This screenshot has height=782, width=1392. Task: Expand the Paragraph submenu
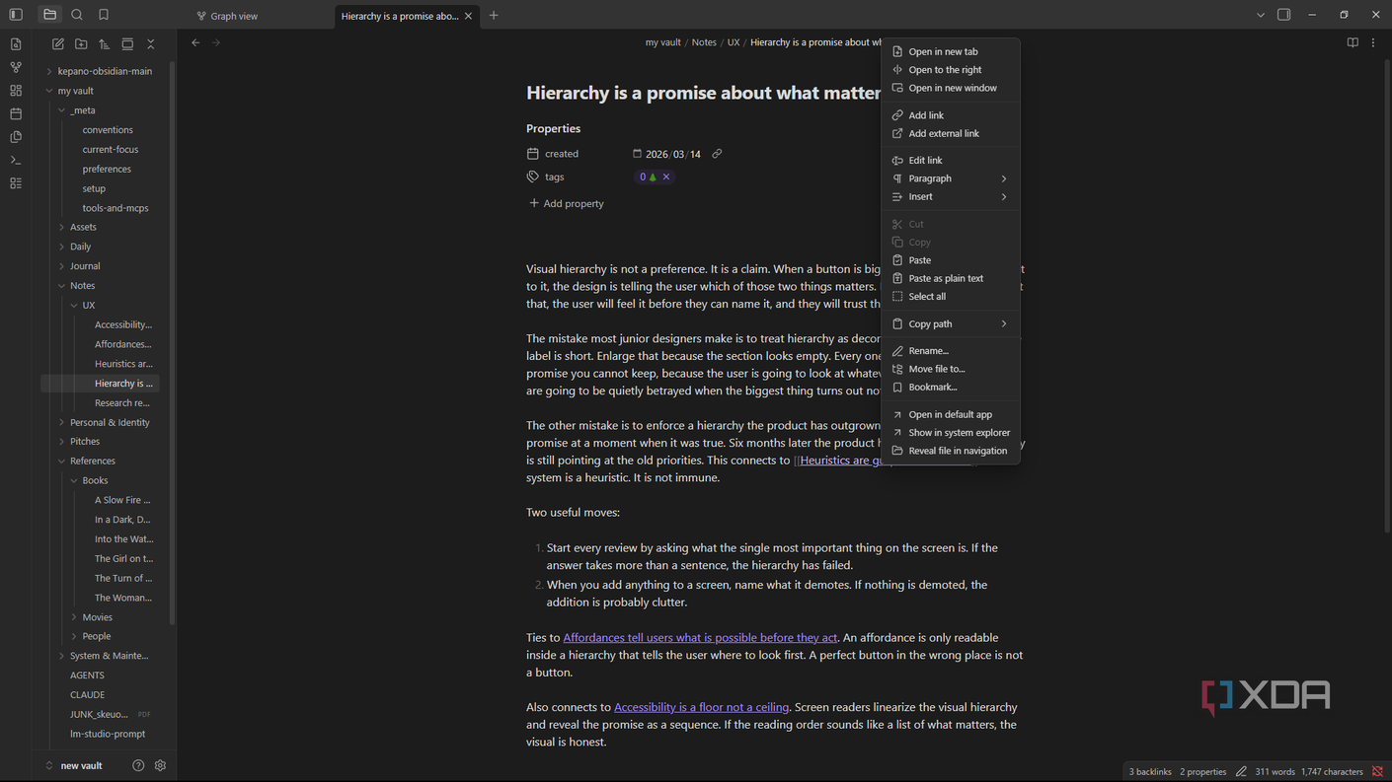[x=950, y=178]
